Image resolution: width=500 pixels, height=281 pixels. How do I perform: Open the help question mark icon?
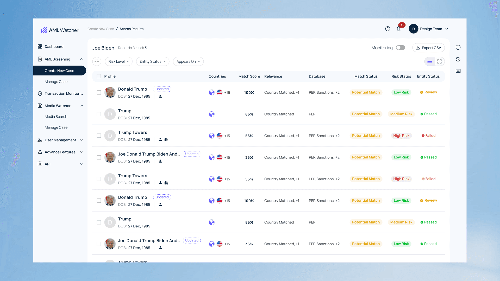tap(387, 29)
